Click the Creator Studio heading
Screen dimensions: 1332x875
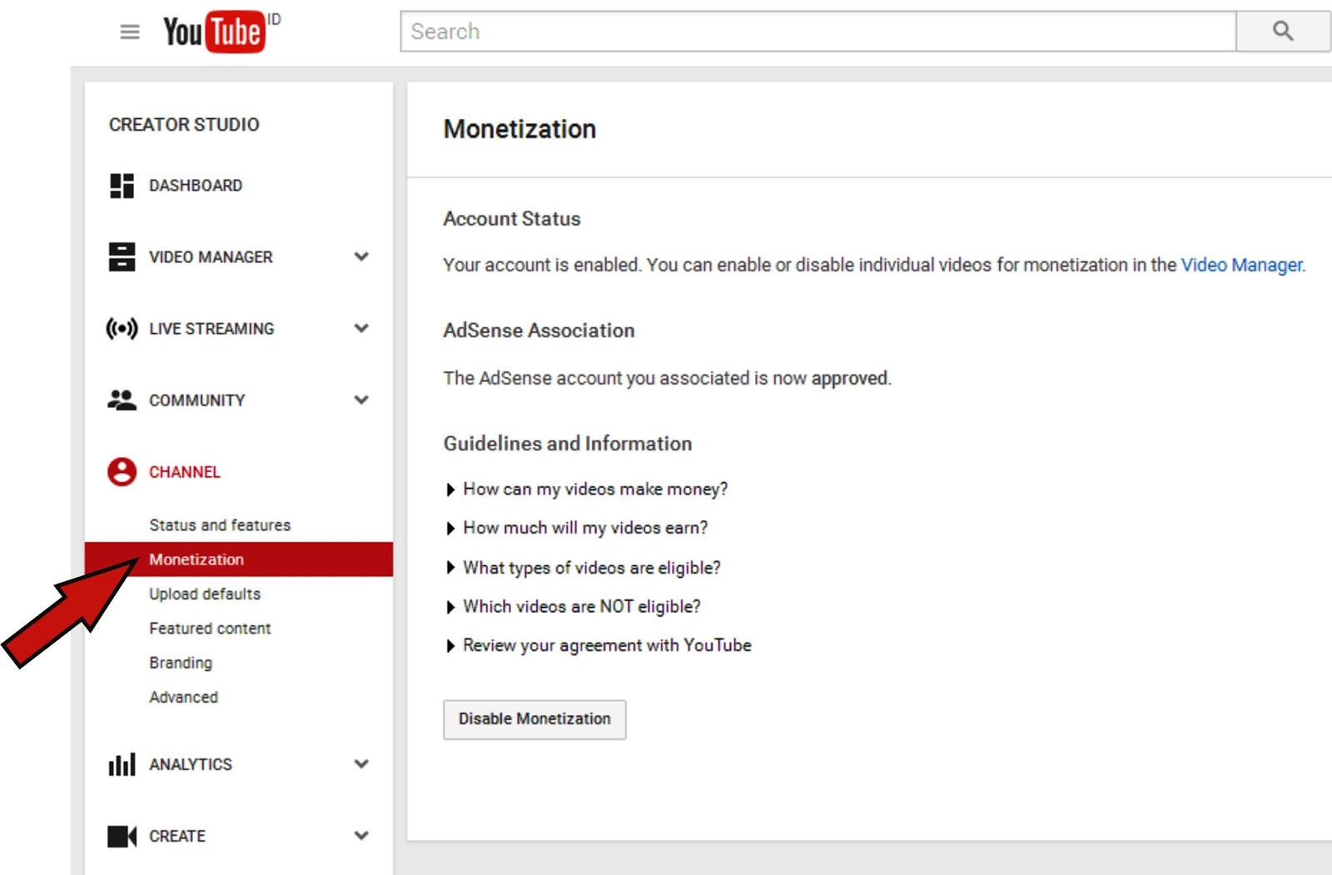coord(184,125)
